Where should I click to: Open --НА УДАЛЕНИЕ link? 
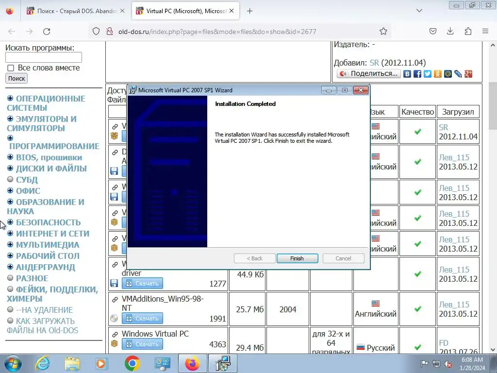44,310
